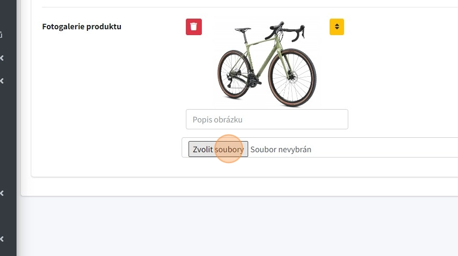This screenshot has height=256, width=458.
Task: Delete the bike photo with the red trash button
Action: (194, 27)
